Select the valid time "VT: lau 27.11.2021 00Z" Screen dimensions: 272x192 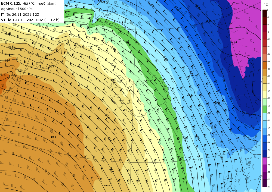[22, 20]
